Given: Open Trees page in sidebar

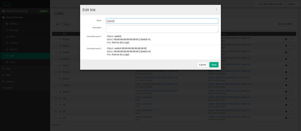Looking at the screenshot, I should pyautogui.click(x=25, y=62).
